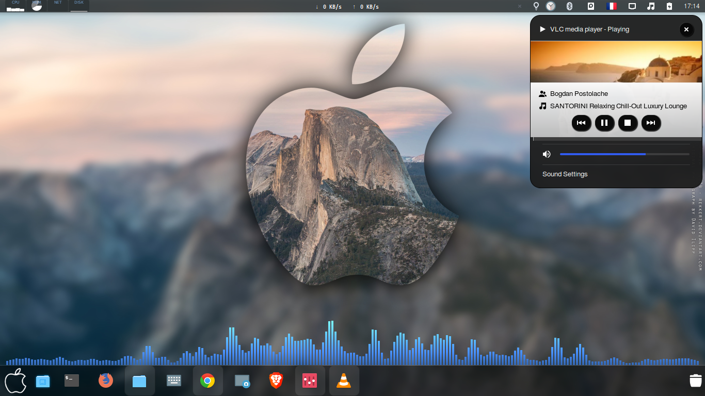Viewport: 705px width, 396px height.
Task: Click the NET monitor graph
Action: click(58, 6)
